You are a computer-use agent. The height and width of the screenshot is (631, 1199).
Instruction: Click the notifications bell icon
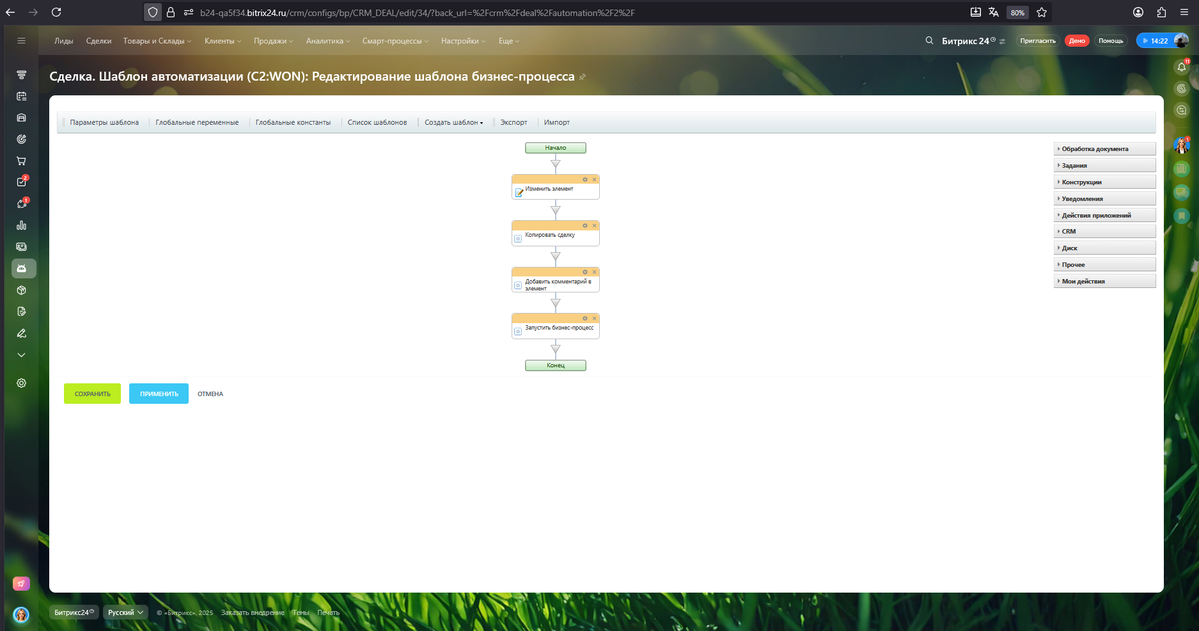click(1182, 67)
